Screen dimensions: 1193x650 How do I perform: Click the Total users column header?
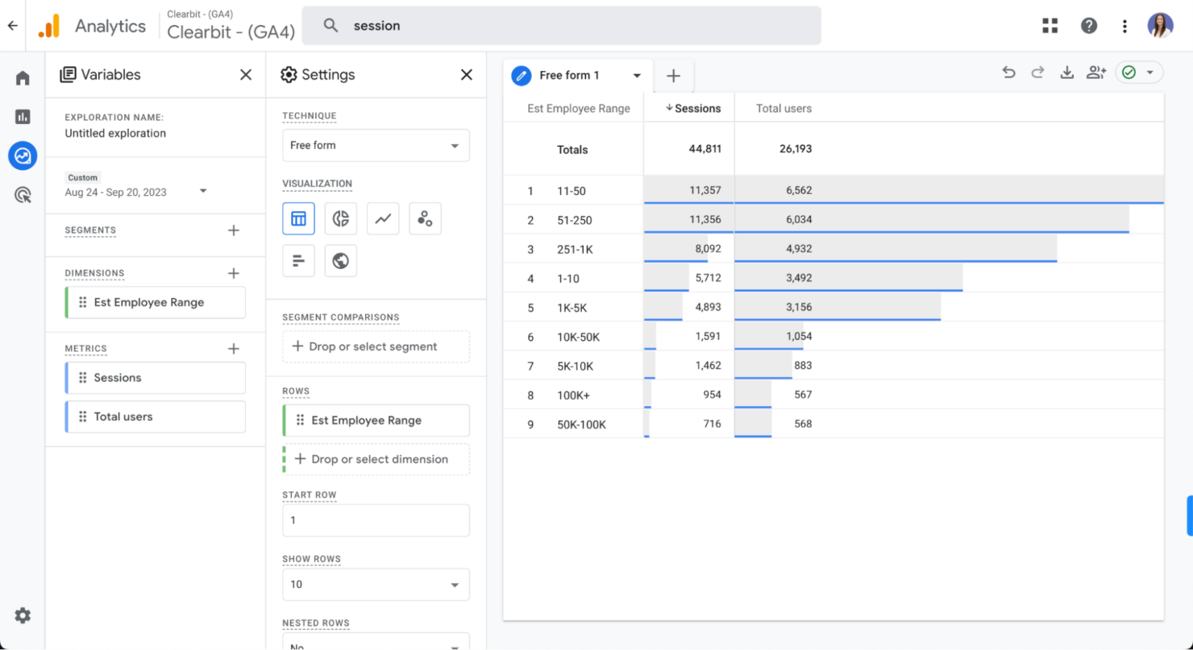(784, 108)
